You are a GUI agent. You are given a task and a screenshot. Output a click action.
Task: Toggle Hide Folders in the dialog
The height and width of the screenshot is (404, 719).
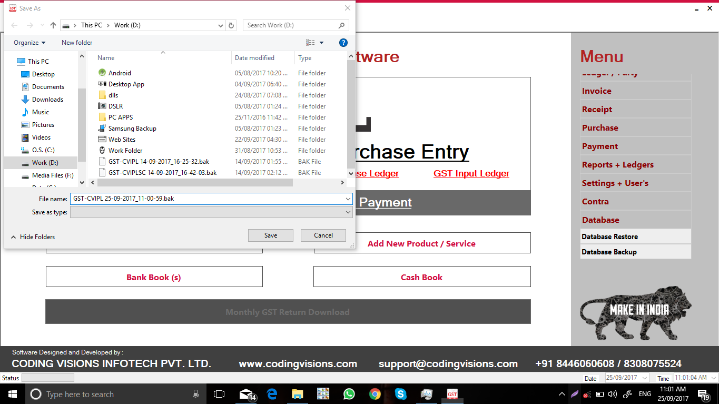point(33,237)
